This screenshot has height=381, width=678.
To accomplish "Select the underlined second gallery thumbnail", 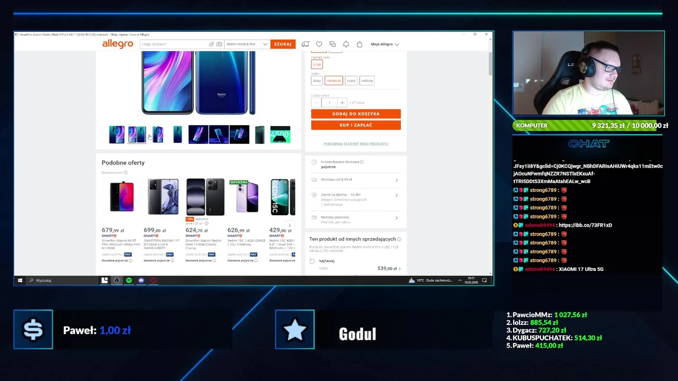I will tap(137, 134).
